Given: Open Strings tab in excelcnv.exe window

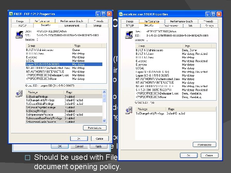Looking at the screenshot, I should 209,26.
